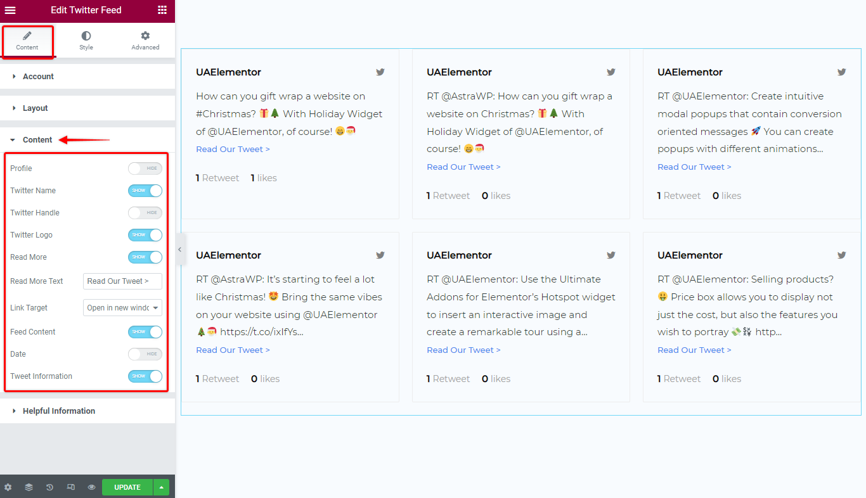Switch to responsive mode icon
This screenshot has width=866, height=498.
[71, 487]
